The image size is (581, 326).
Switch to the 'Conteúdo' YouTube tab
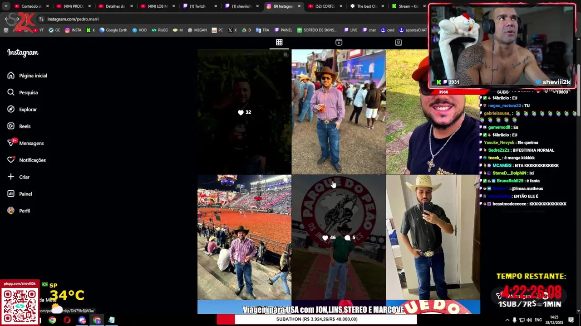(31, 6)
